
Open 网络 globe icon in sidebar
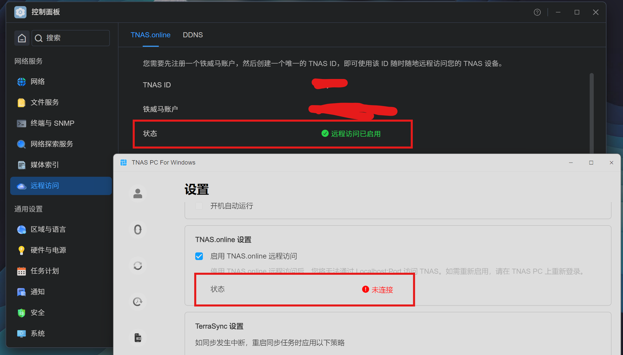pyautogui.click(x=21, y=82)
